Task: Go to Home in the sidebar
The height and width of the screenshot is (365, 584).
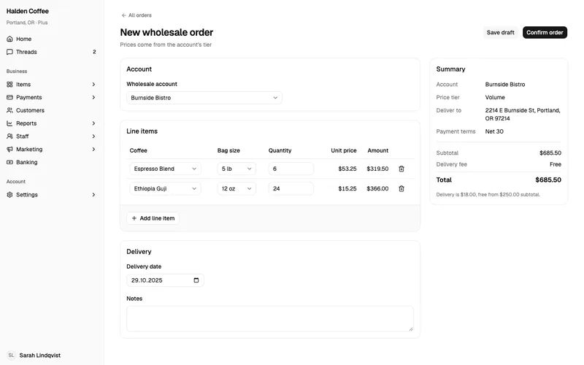Action: (x=51, y=39)
